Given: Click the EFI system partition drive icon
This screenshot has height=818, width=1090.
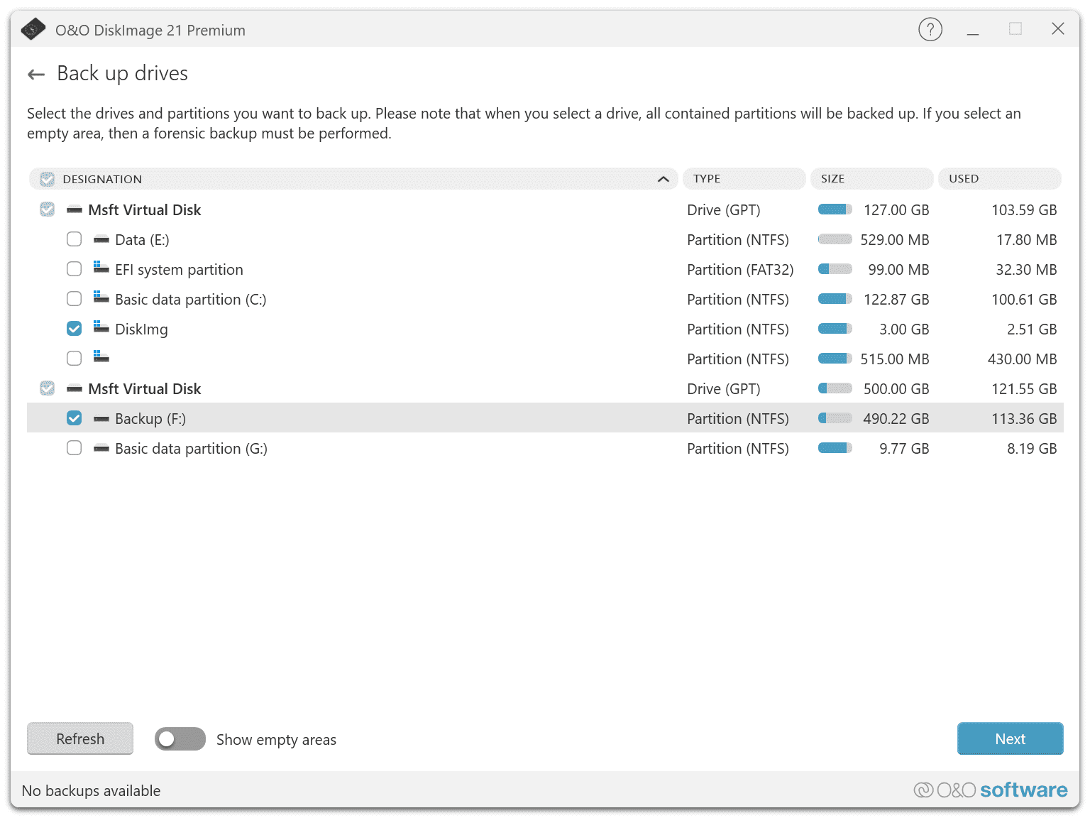Looking at the screenshot, I should pos(101,268).
